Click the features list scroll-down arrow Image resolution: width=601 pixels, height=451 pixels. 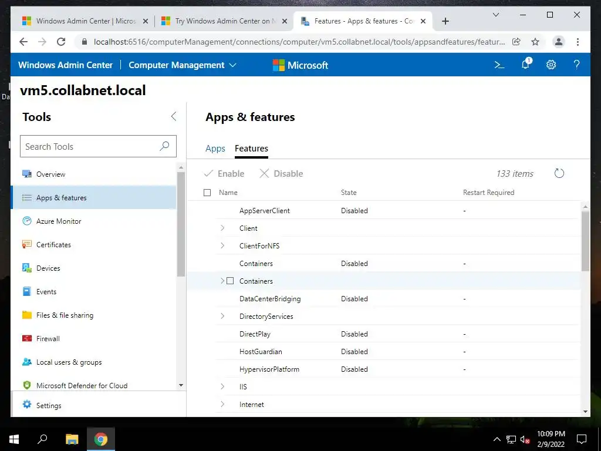pos(585,412)
